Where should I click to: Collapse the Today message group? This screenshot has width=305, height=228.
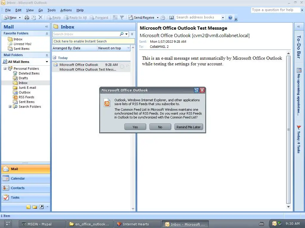click(55, 58)
